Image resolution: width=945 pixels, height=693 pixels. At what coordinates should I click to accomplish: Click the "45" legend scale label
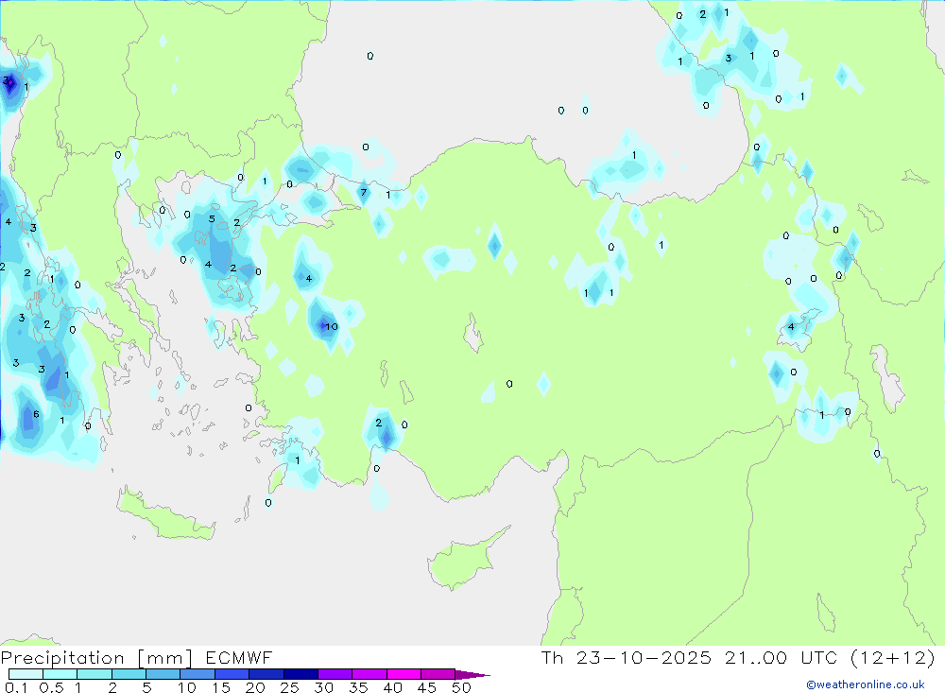point(427,687)
